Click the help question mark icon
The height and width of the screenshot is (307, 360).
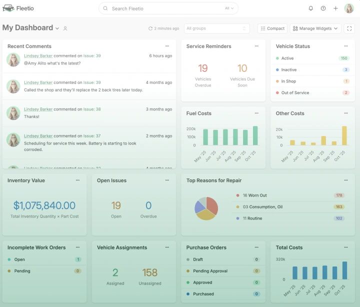click(x=323, y=8)
